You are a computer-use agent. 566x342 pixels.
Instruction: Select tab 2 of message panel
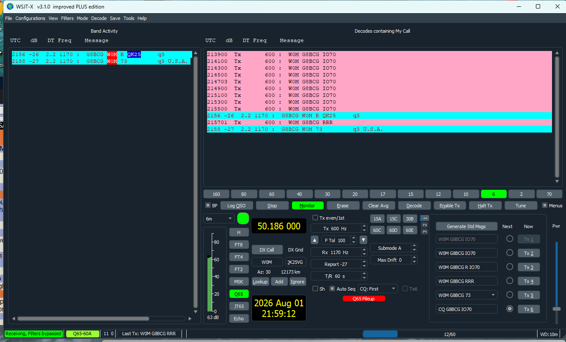coord(424,225)
